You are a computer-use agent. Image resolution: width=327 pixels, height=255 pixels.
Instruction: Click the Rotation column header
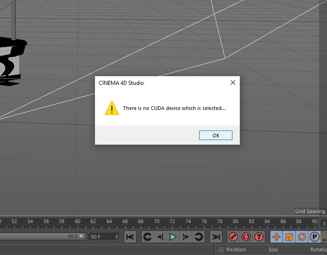pos(319,250)
